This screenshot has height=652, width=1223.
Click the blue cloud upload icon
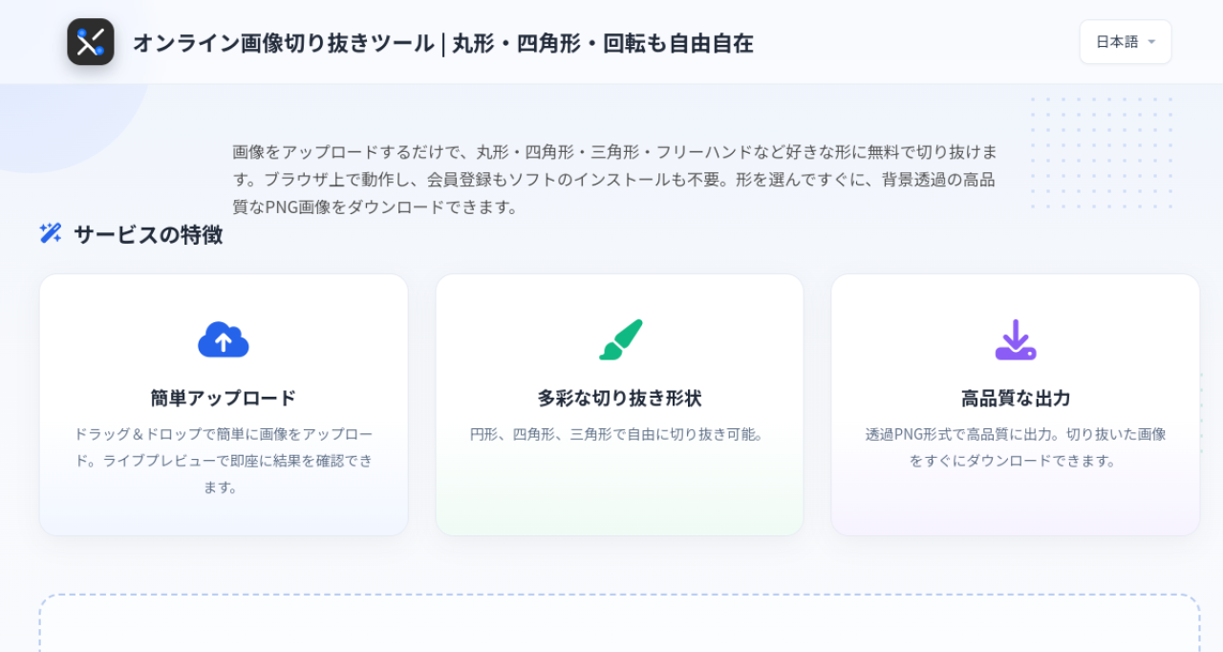(224, 339)
